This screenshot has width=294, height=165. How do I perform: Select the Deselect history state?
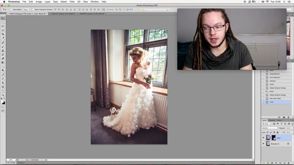(277, 81)
